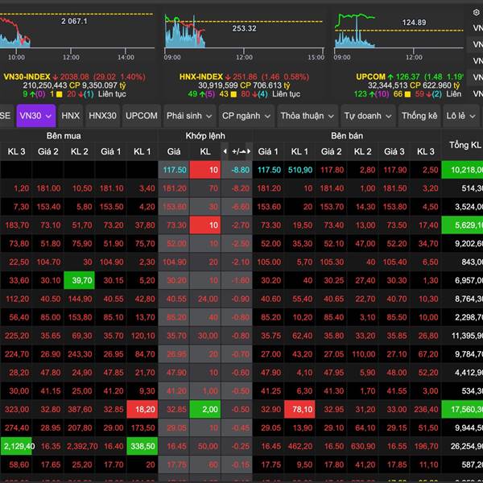
Task: Switch to the HNX tab
Action: tap(71, 116)
